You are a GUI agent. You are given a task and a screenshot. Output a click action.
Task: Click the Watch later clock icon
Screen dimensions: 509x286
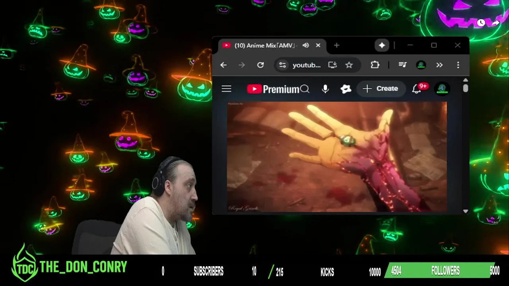coord(481,23)
